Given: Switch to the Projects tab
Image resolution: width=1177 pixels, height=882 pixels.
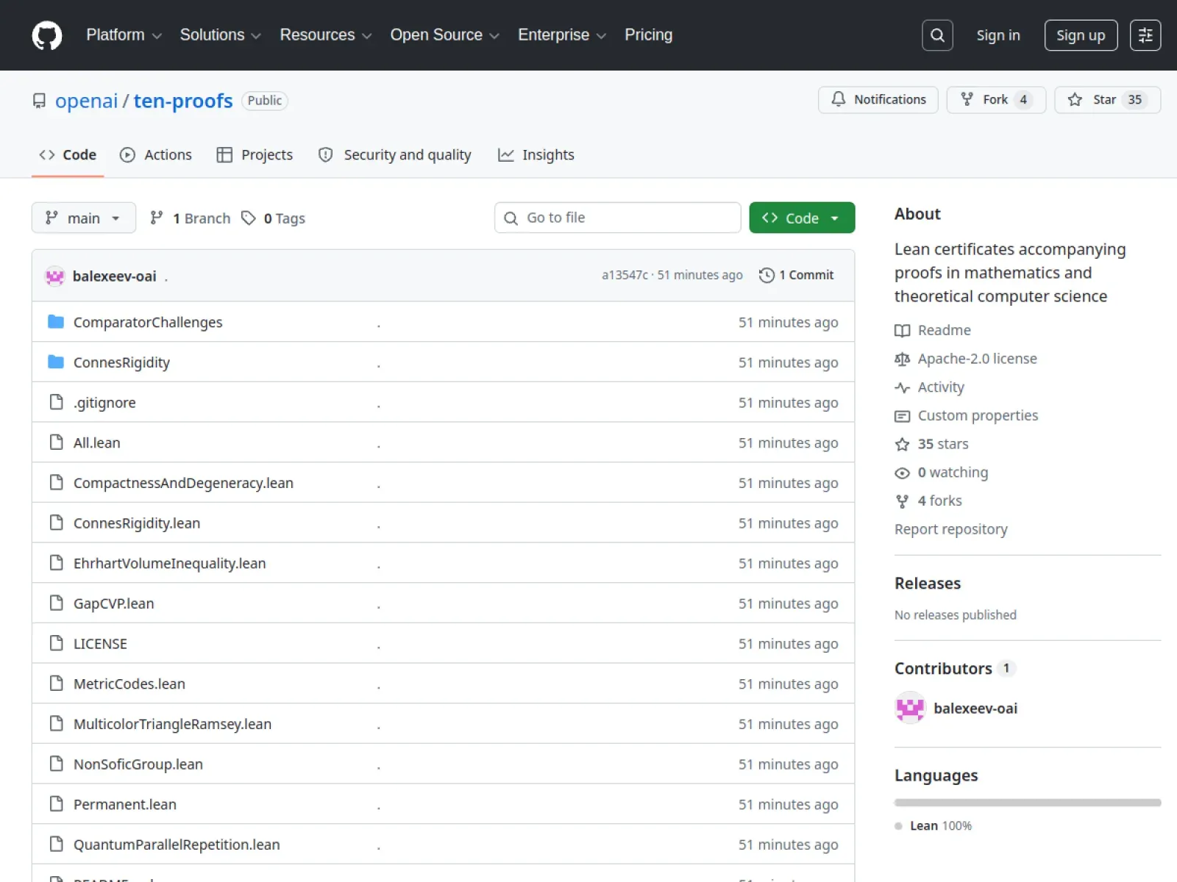Looking at the screenshot, I should tap(255, 154).
